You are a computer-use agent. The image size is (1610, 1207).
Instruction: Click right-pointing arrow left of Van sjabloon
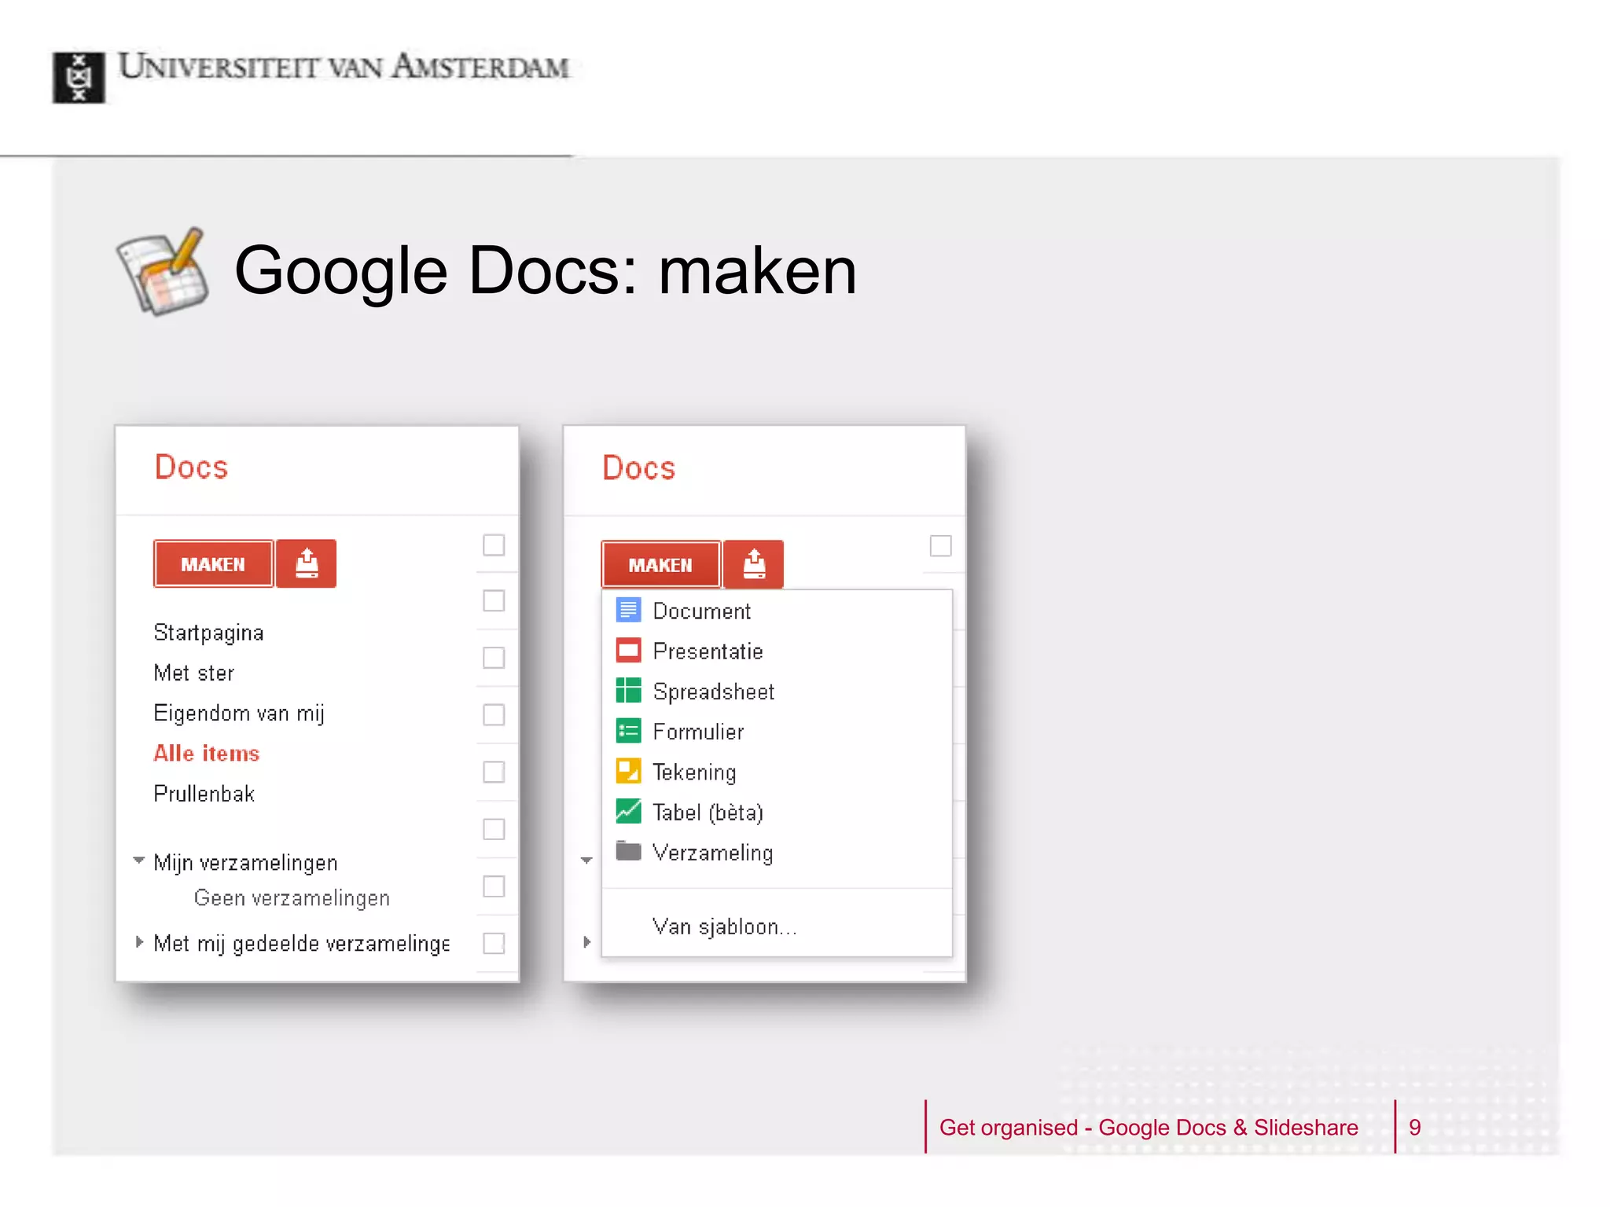point(586,941)
